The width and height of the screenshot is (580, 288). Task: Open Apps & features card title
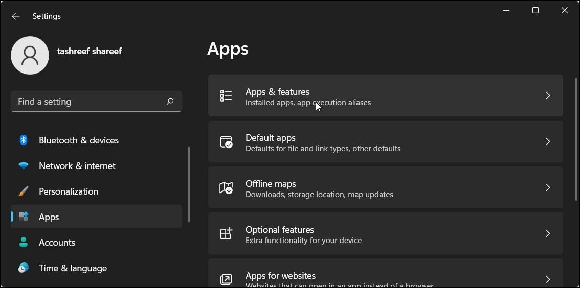coord(277,91)
